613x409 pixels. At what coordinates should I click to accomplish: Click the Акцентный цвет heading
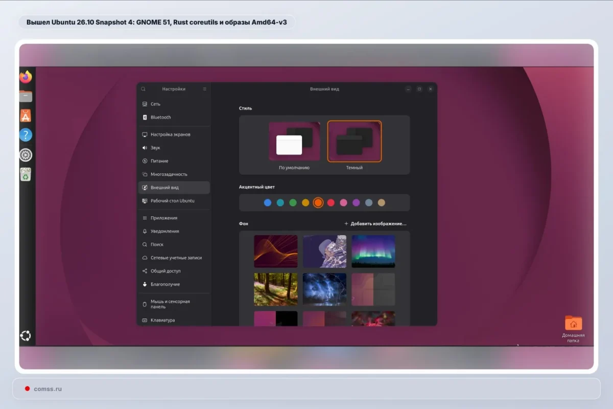(256, 187)
